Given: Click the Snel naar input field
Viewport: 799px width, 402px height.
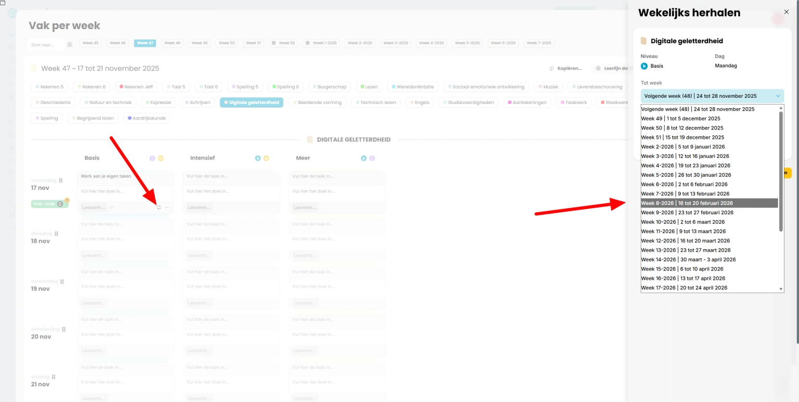Looking at the screenshot, I should coord(46,45).
